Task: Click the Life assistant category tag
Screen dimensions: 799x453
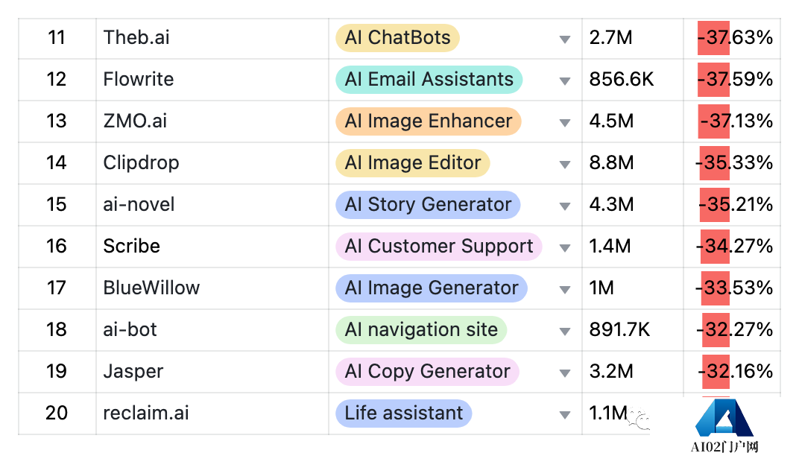Action: click(x=403, y=414)
